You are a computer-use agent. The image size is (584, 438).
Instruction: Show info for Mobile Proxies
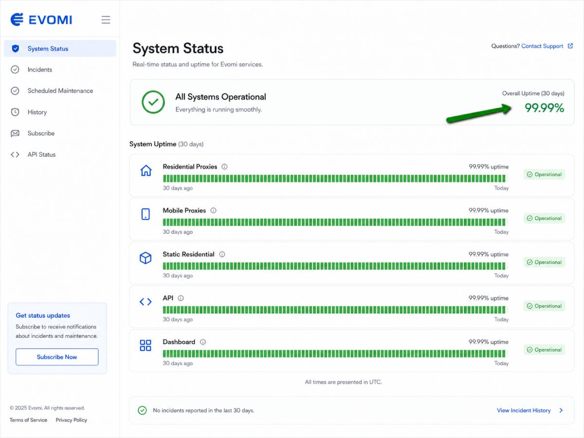click(213, 211)
